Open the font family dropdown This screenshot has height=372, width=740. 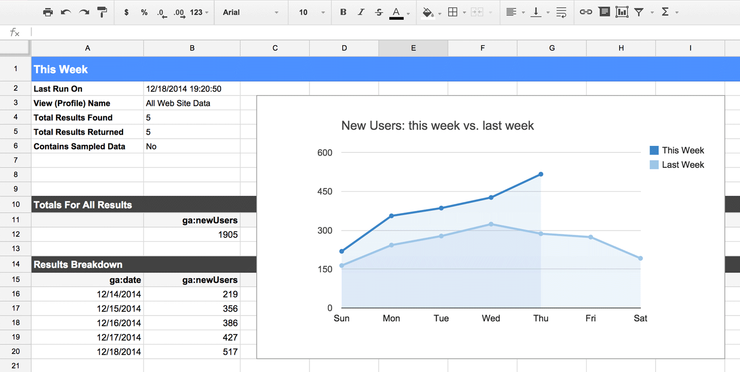[249, 12]
